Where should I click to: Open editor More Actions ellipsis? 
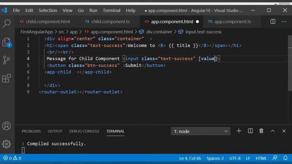[284, 21]
